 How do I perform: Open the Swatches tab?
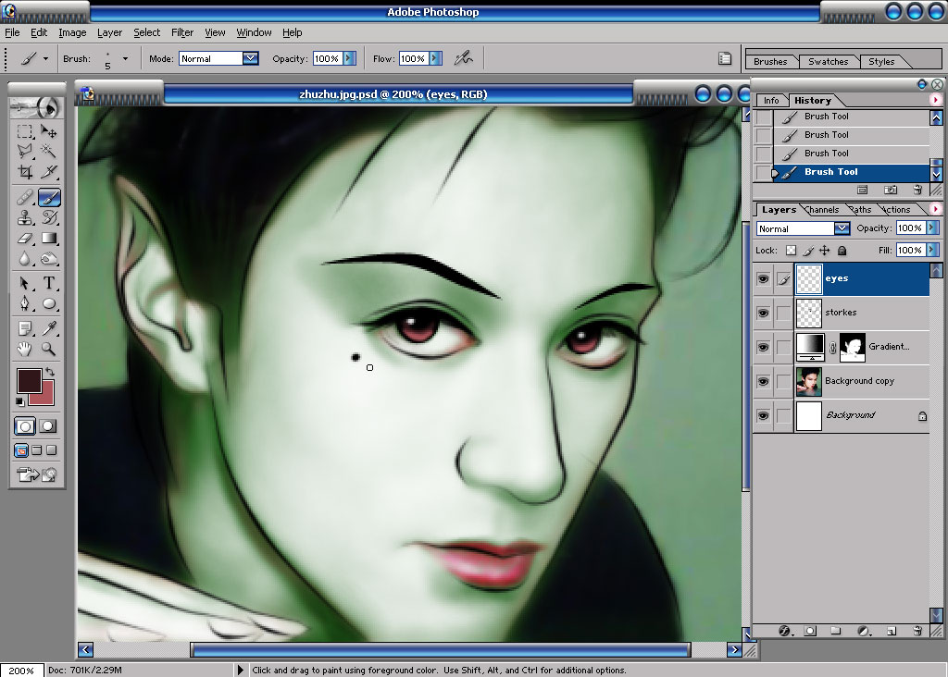[x=828, y=62]
